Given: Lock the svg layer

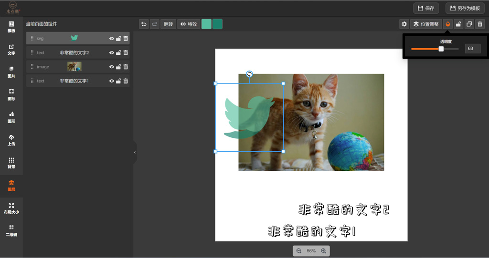Looking at the screenshot, I should coord(118,39).
